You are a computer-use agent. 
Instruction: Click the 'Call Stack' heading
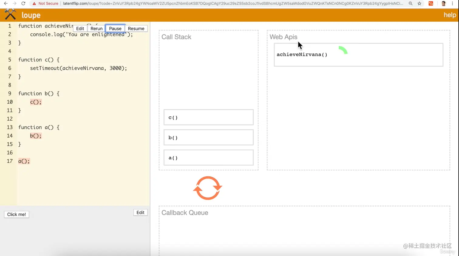(176, 37)
